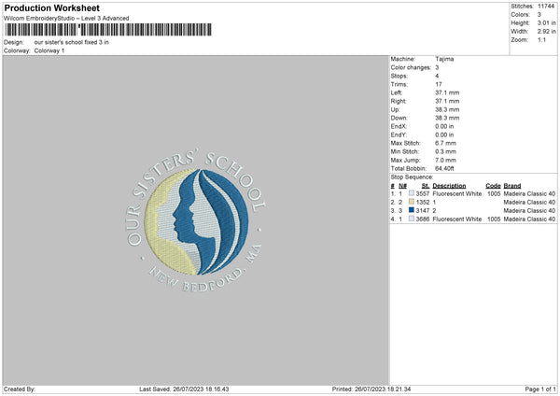Click the 'Stop Sequence:' heading
The height and width of the screenshot is (396, 560).
[412, 177]
